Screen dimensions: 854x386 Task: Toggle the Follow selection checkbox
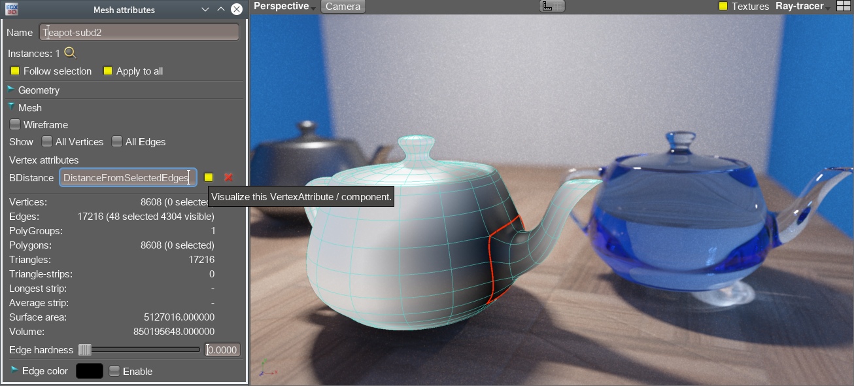point(15,71)
